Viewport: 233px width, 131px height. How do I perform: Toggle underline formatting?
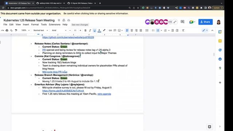tap(95, 30)
